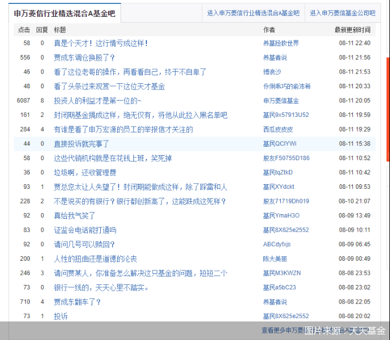
Task: Open author profile 基民XYdckt
Action: click(x=279, y=187)
